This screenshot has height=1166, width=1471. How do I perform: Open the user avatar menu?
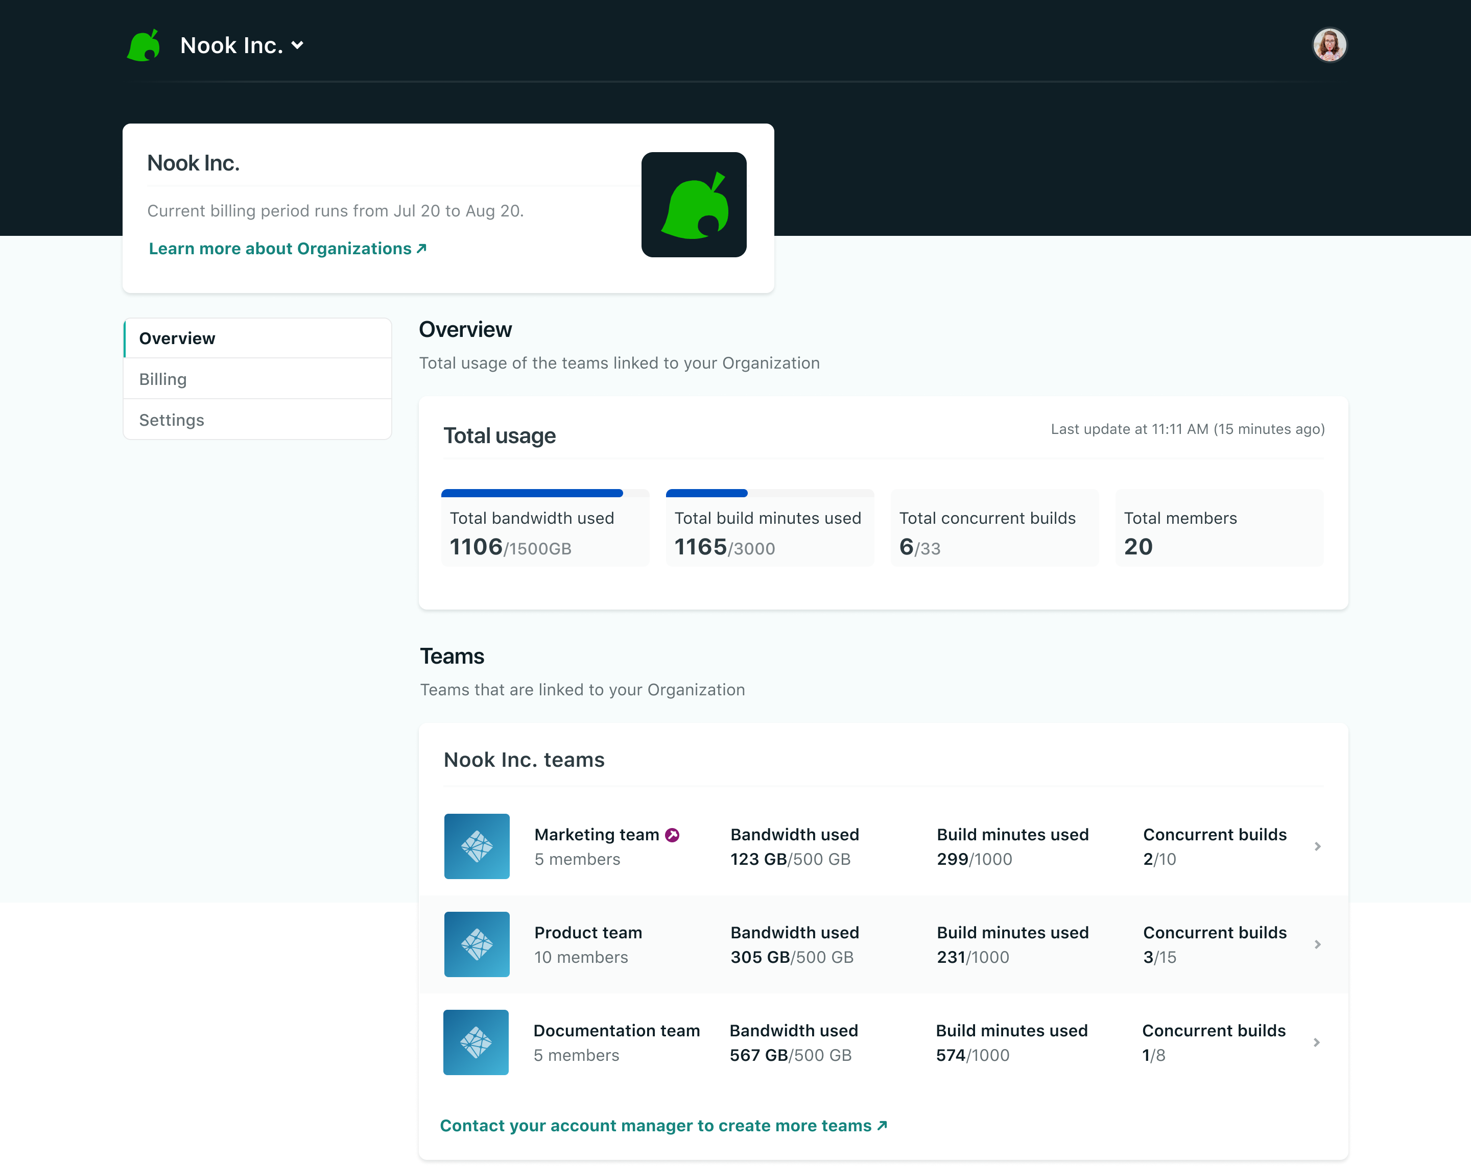[x=1328, y=45]
